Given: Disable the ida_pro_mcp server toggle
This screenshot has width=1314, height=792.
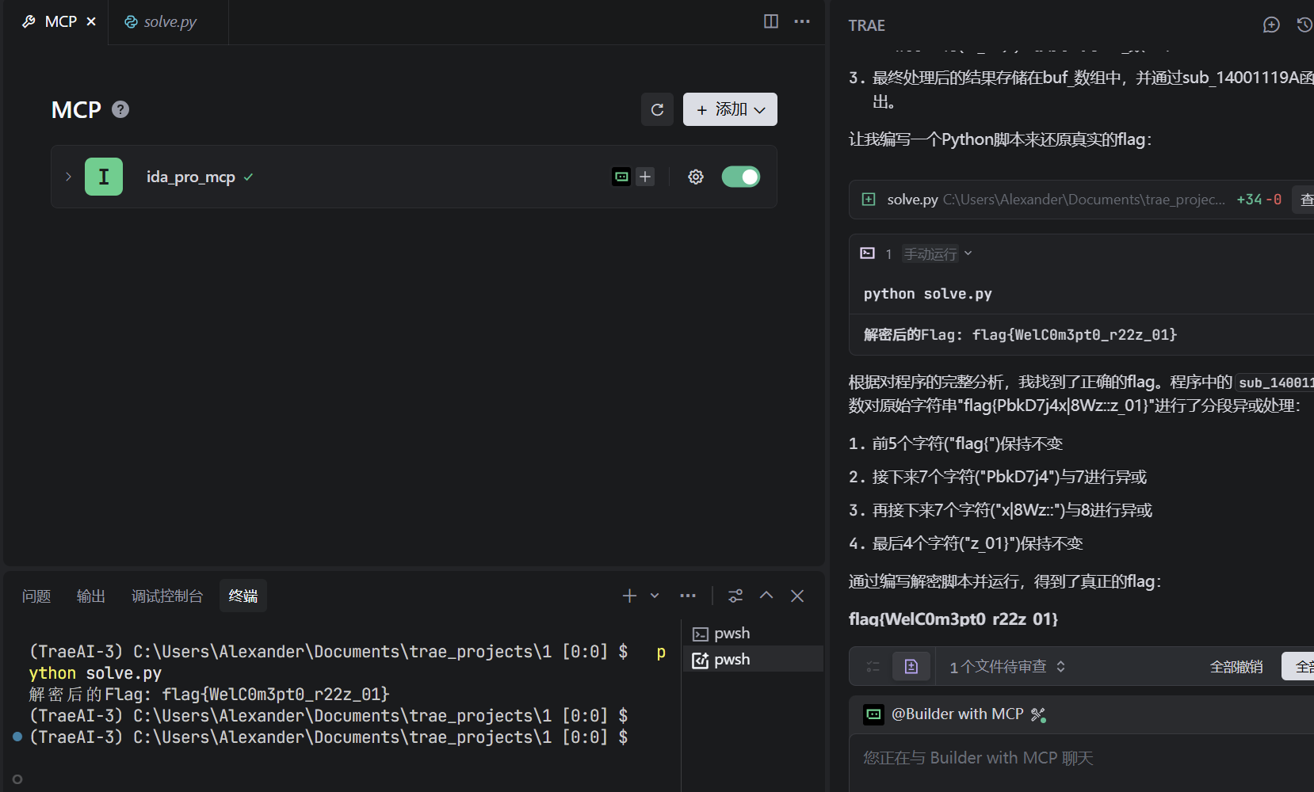Looking at the screenshot, I should (741, 177).
